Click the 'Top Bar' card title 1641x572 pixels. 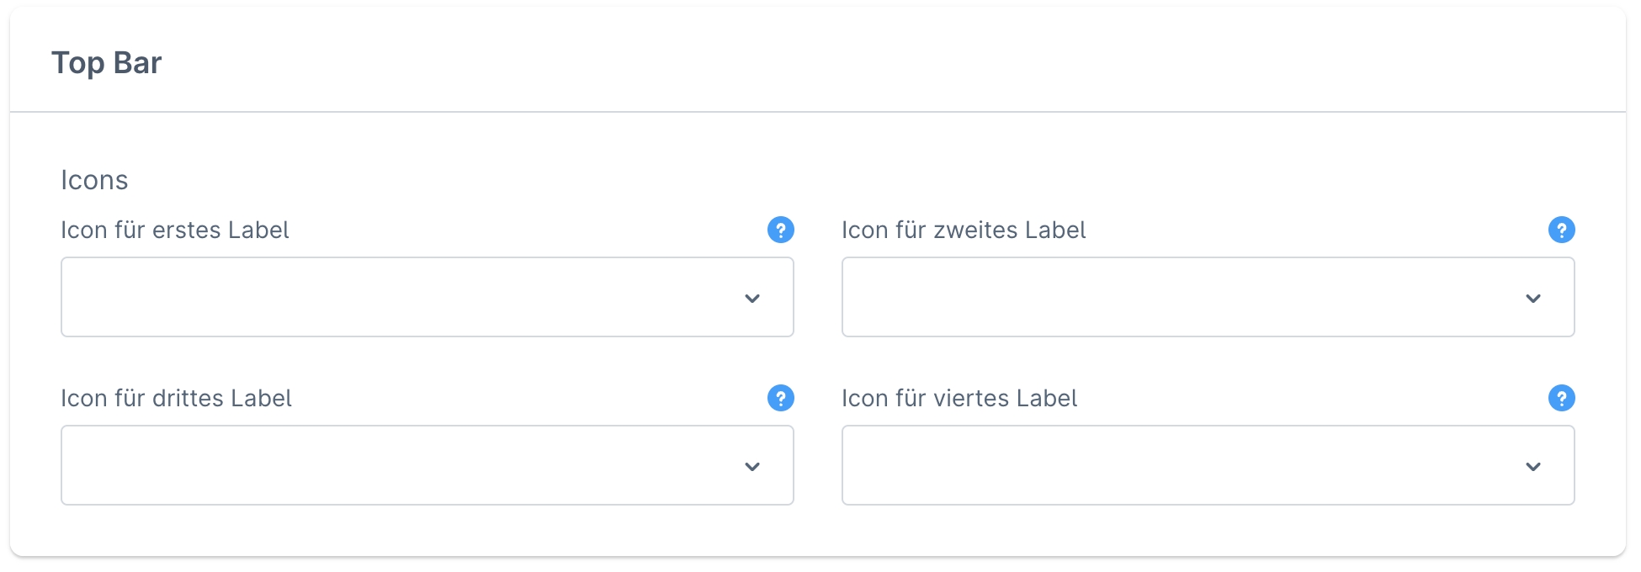click(106, 63)
